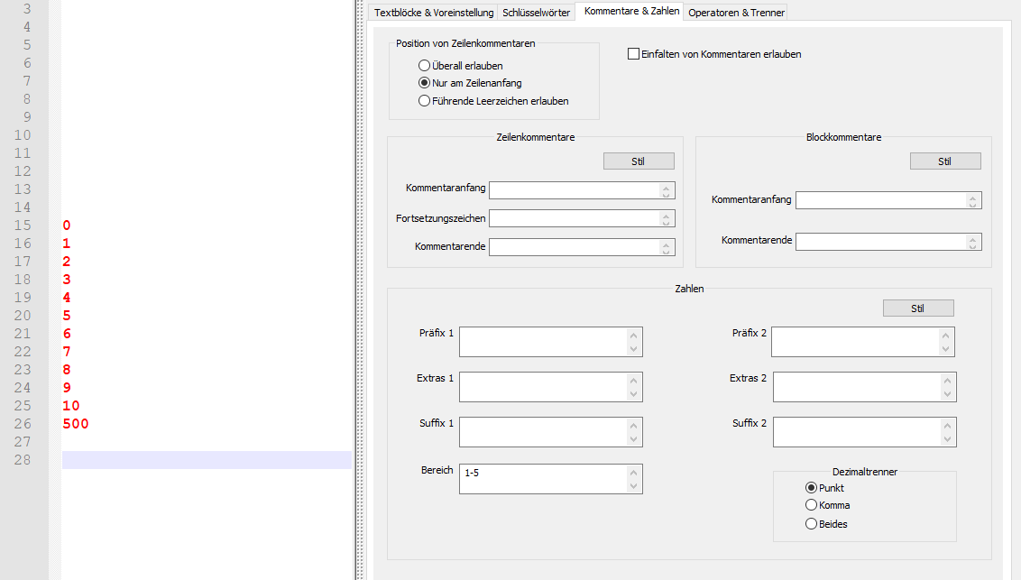
Task: Open Stil for Blockkommentare
Action: coord(945,161)
